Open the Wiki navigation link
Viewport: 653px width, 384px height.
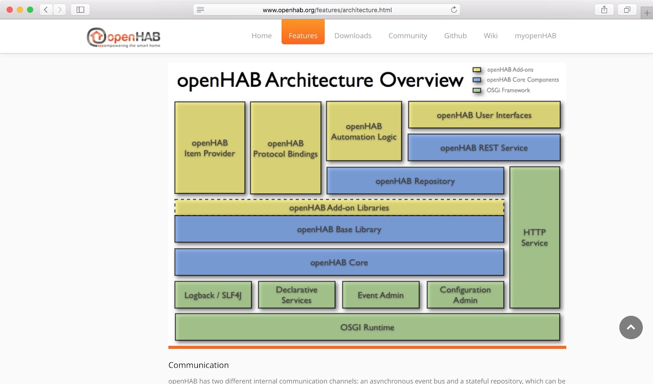pos(491,36)
